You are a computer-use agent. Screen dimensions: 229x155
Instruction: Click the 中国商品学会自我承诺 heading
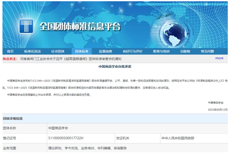tap(115, 67)
